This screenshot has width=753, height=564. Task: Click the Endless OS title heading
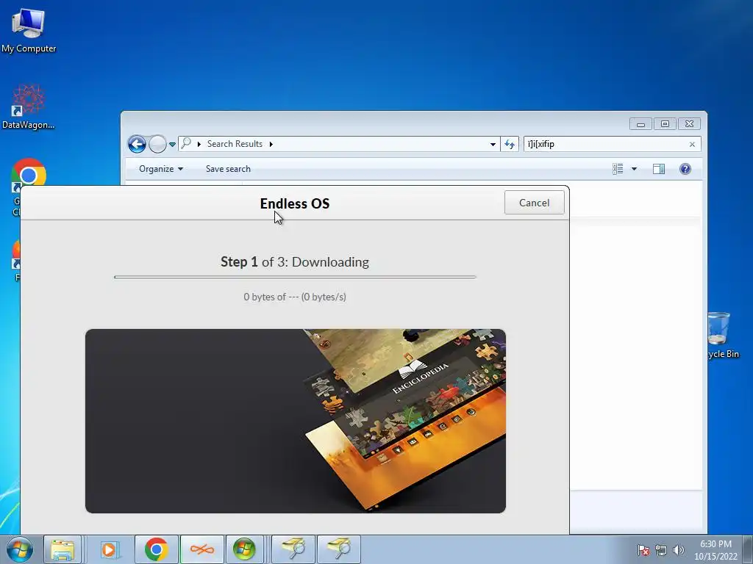pos(295,203)
